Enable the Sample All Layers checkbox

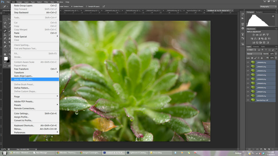click(x=87, y=6)
